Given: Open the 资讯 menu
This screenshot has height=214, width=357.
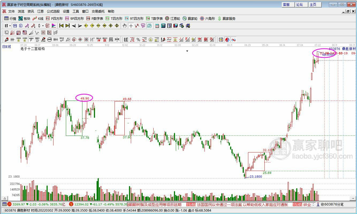Looking at the screenshot, I should 31,12.
